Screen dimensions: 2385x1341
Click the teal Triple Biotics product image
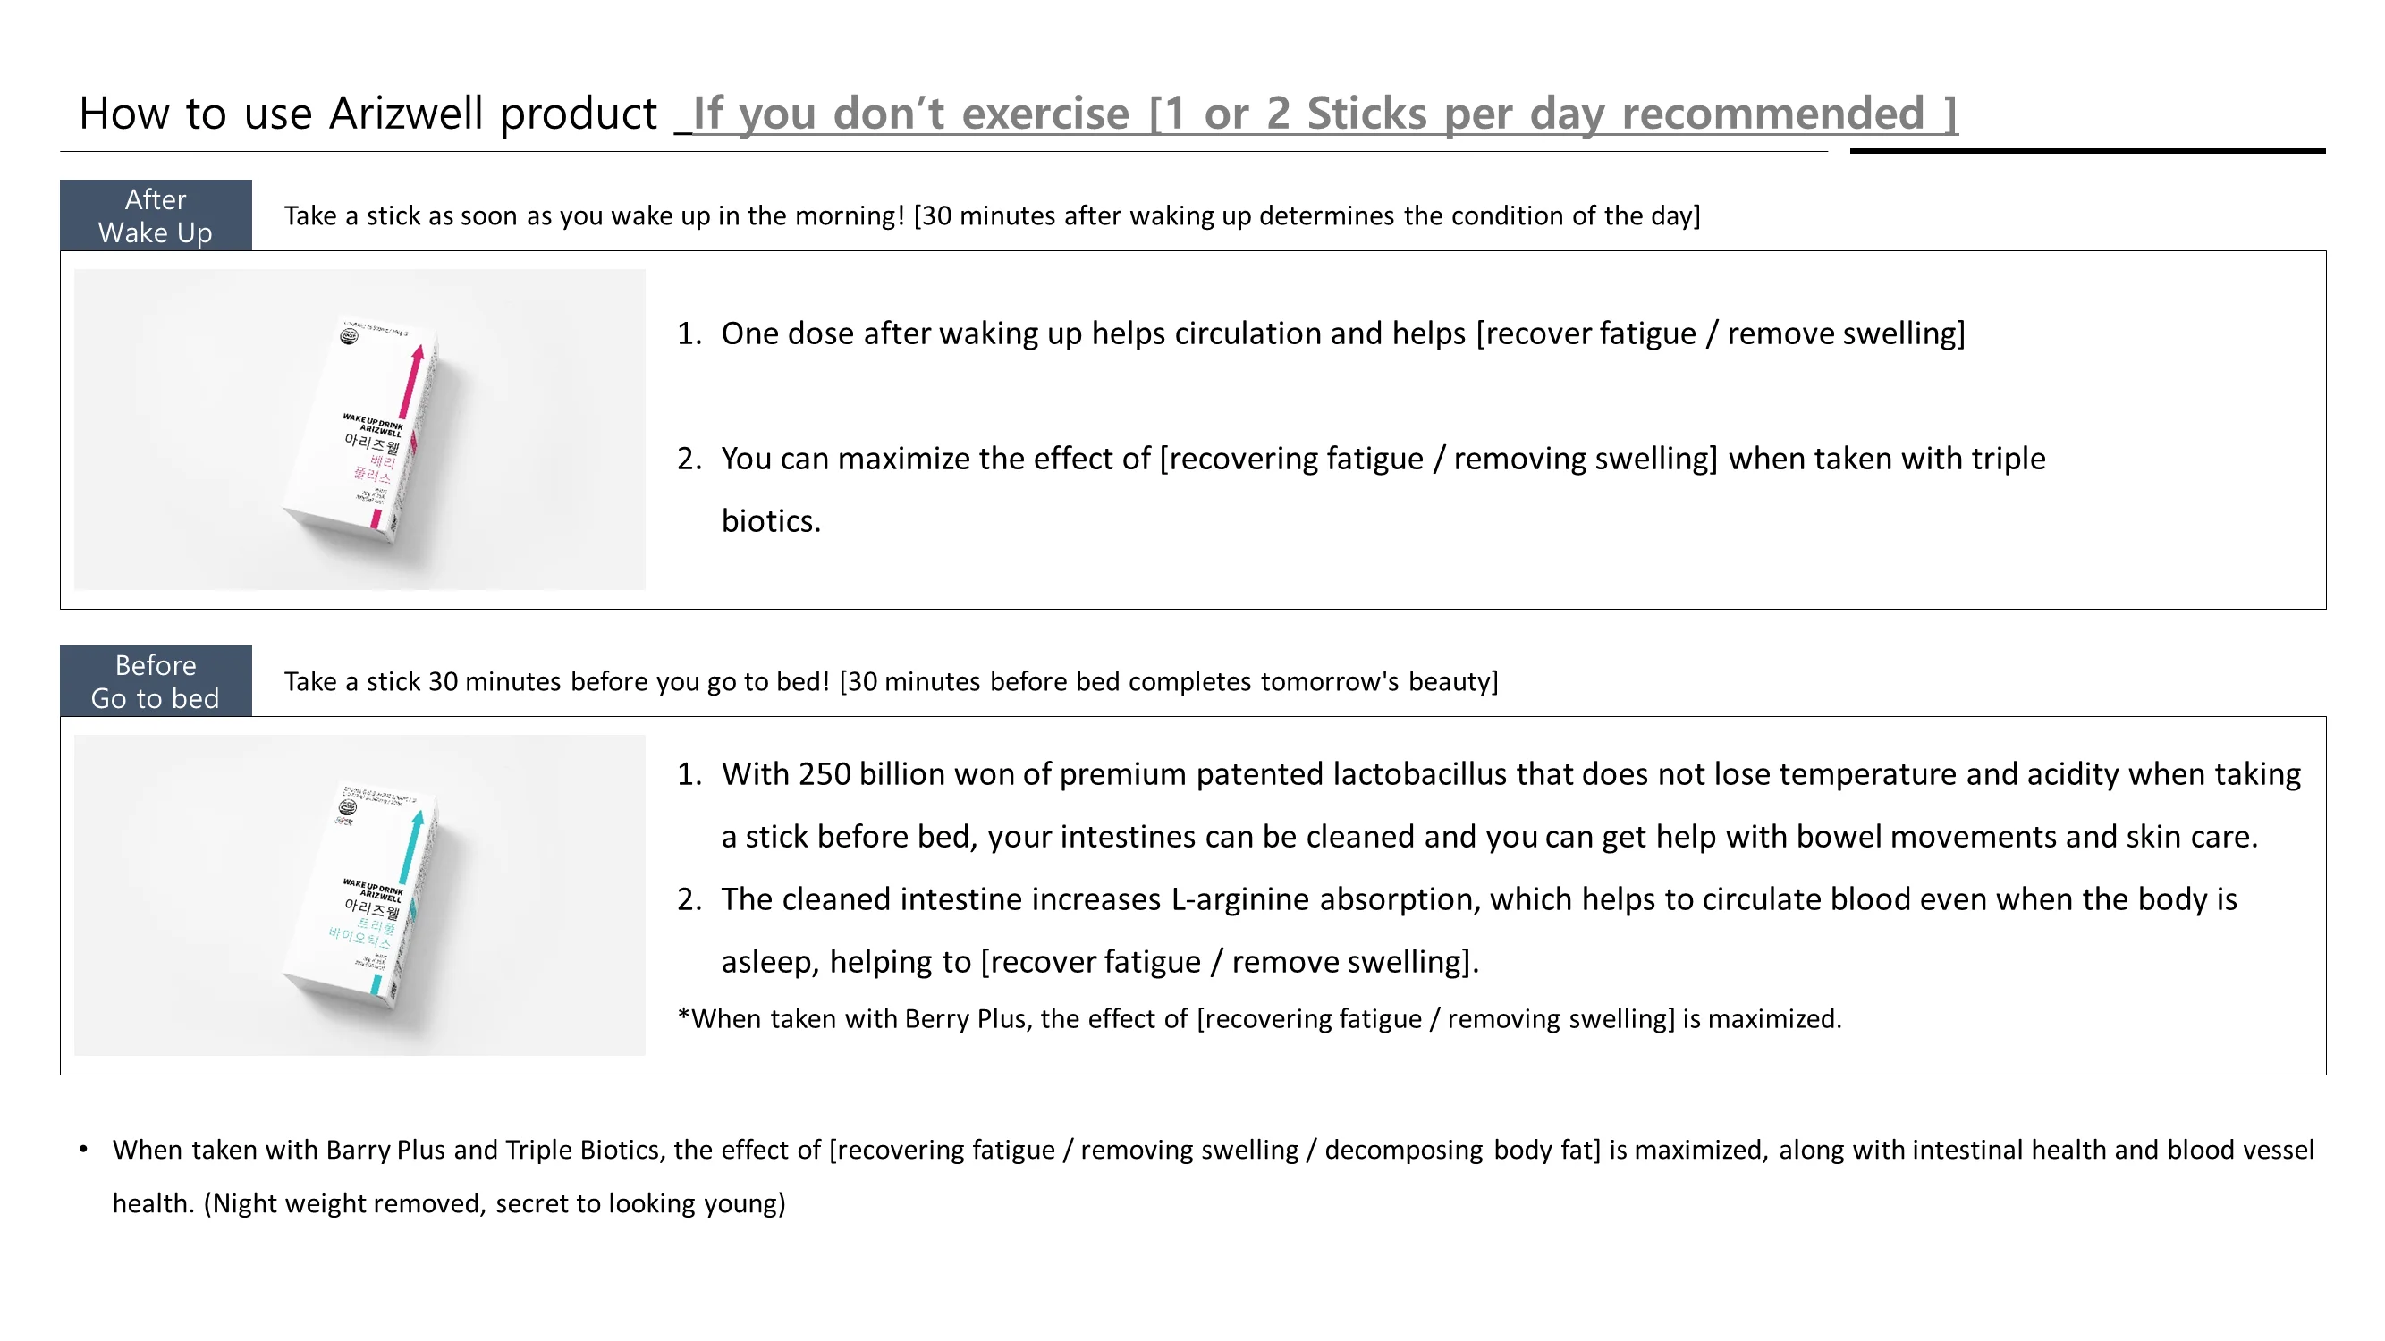coord(359,895)
